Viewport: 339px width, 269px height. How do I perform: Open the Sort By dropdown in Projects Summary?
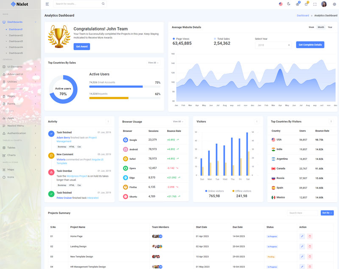click(327, 213)
